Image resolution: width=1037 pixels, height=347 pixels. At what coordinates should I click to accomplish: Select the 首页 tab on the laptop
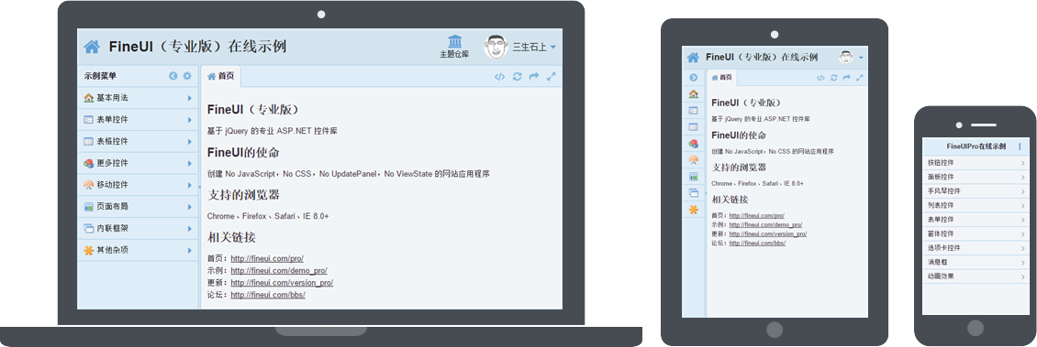(x=221, y=77)
